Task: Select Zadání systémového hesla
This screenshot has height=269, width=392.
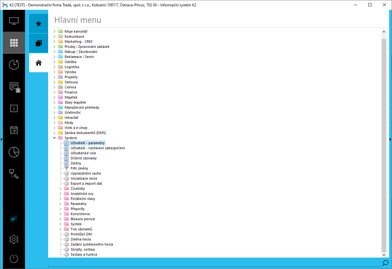Action: coord(92,244)
